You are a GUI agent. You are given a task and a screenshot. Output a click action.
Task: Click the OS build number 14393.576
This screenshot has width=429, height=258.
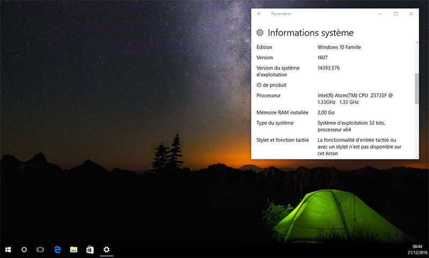pyautogui.click(x=328, y=68)
